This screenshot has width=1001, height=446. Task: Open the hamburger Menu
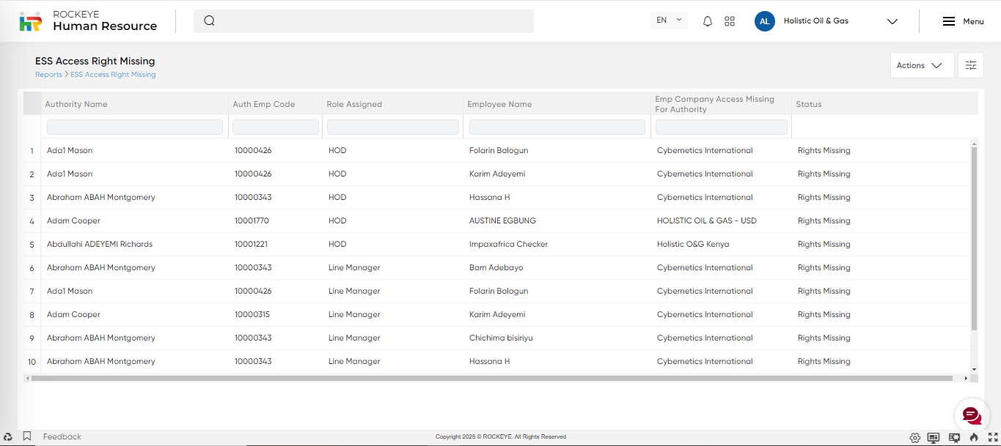(963, 21)
